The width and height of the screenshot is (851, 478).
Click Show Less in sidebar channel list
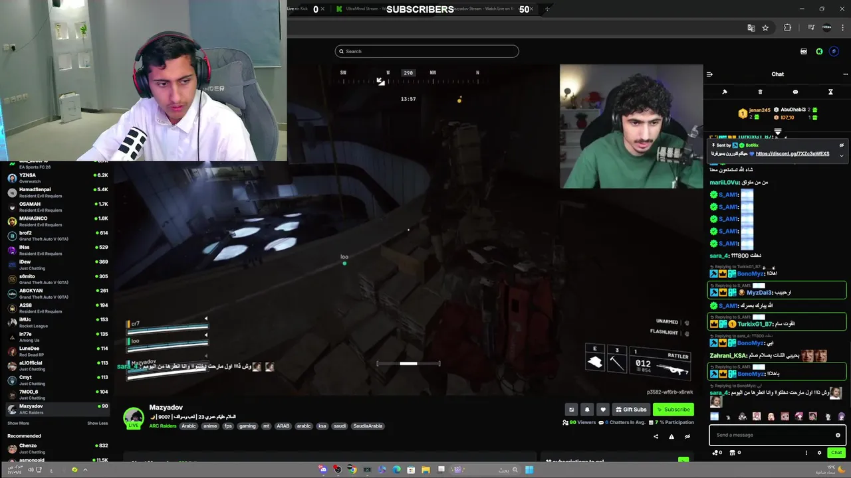pyautogui.click(x=98, y=423)
